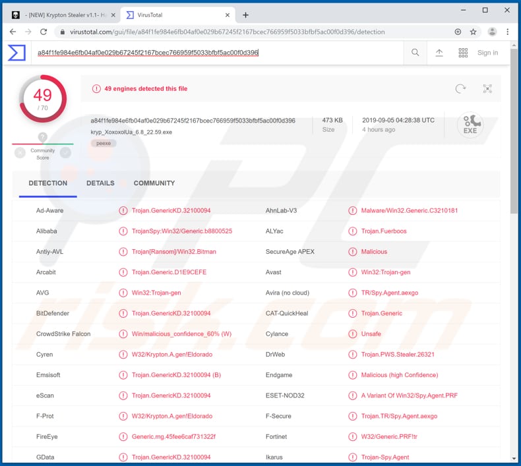Click alert icon next to Ad-Aware detection
This screenshot has height=466, width=521.
(123, 210)
